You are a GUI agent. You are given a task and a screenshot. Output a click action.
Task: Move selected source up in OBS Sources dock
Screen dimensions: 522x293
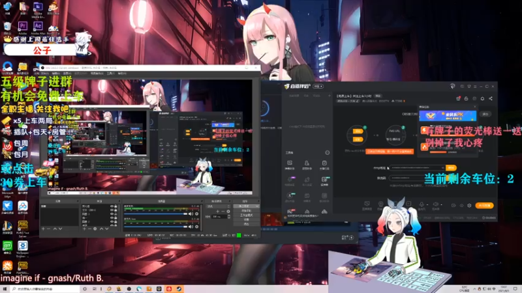coord(101,229)
